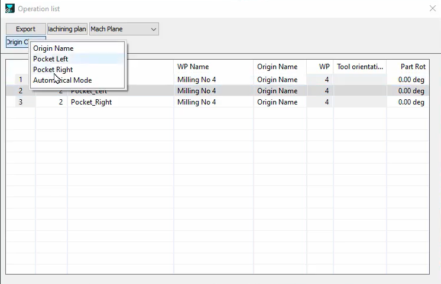Viewport: 441px width, 284px height.
Task: Click the 0.00 deg cell in row 3
Action: (x=408, y=102)
